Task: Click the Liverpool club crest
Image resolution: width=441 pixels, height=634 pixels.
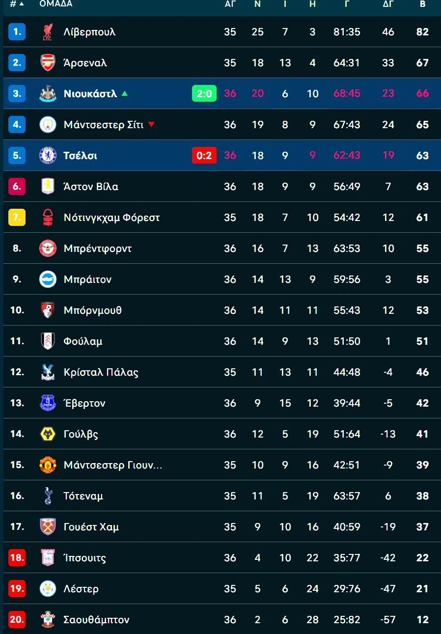Action: (48, 32)
